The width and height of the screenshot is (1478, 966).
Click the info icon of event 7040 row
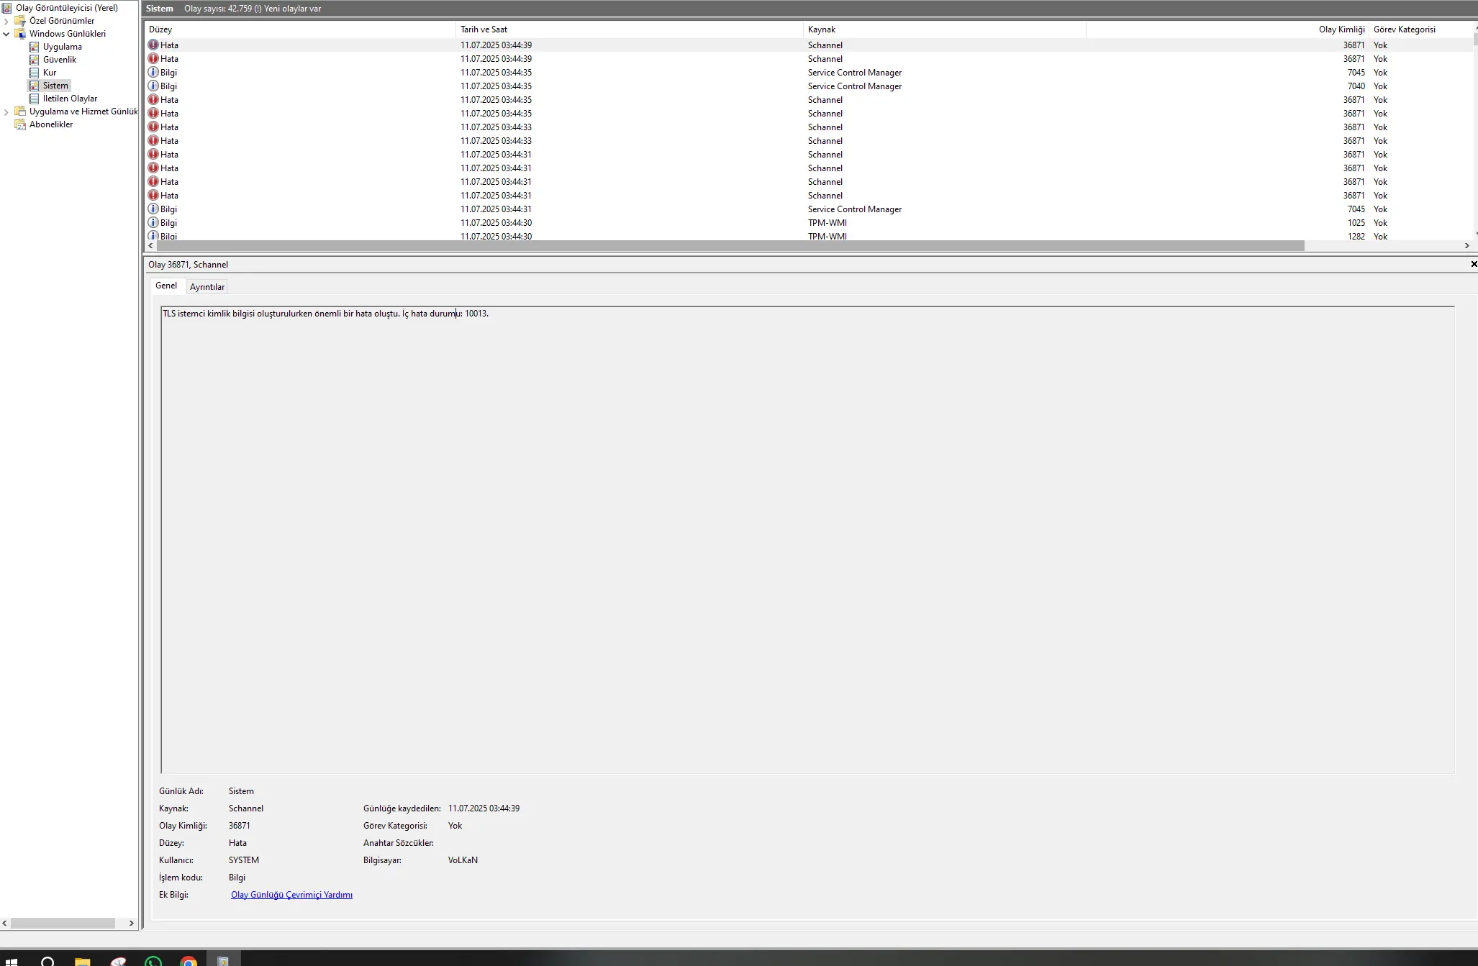153,86
